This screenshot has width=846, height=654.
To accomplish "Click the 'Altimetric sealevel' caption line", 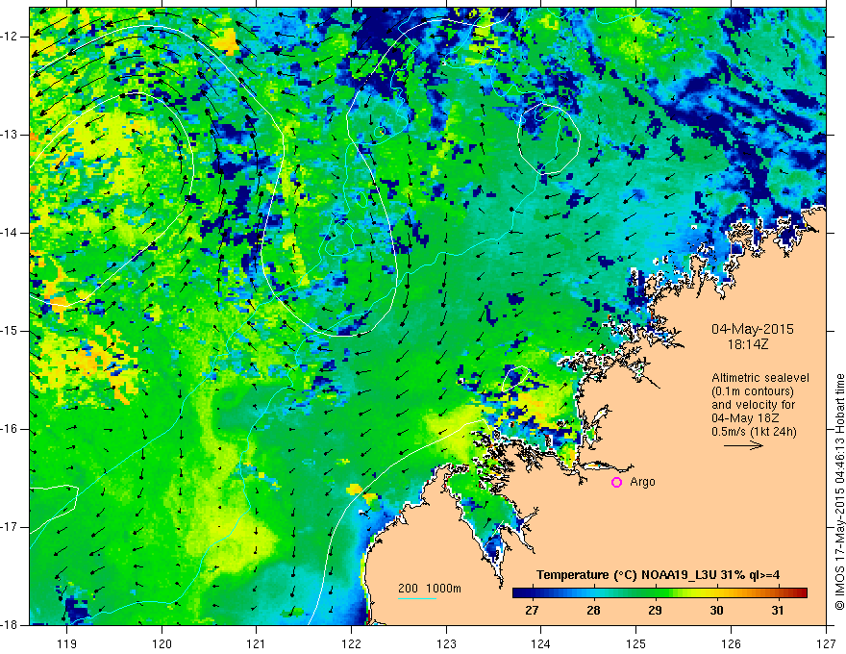I will pos(760,378).
